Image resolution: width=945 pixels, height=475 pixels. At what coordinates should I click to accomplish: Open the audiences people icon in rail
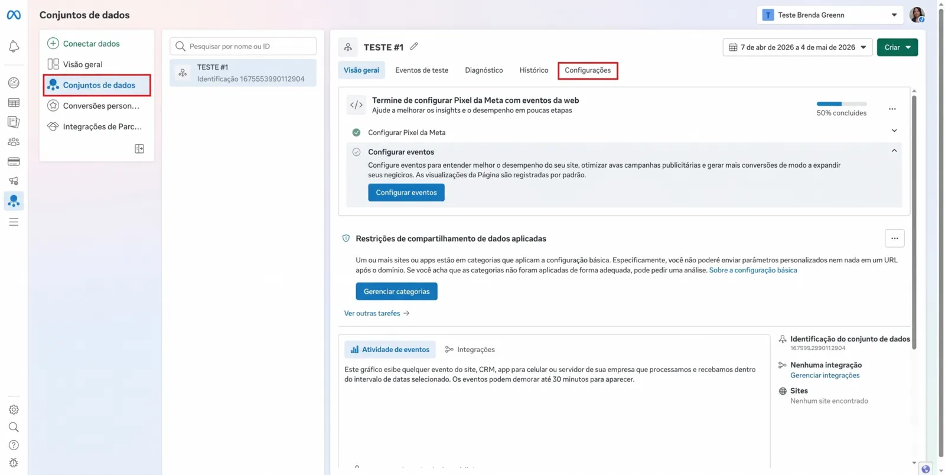tap(14, 142)
